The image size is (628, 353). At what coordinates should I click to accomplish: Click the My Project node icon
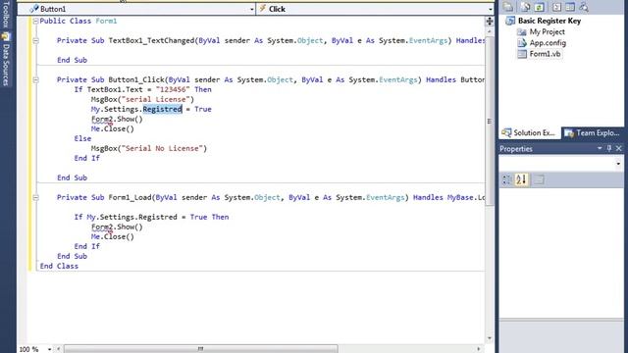[521, 32]
